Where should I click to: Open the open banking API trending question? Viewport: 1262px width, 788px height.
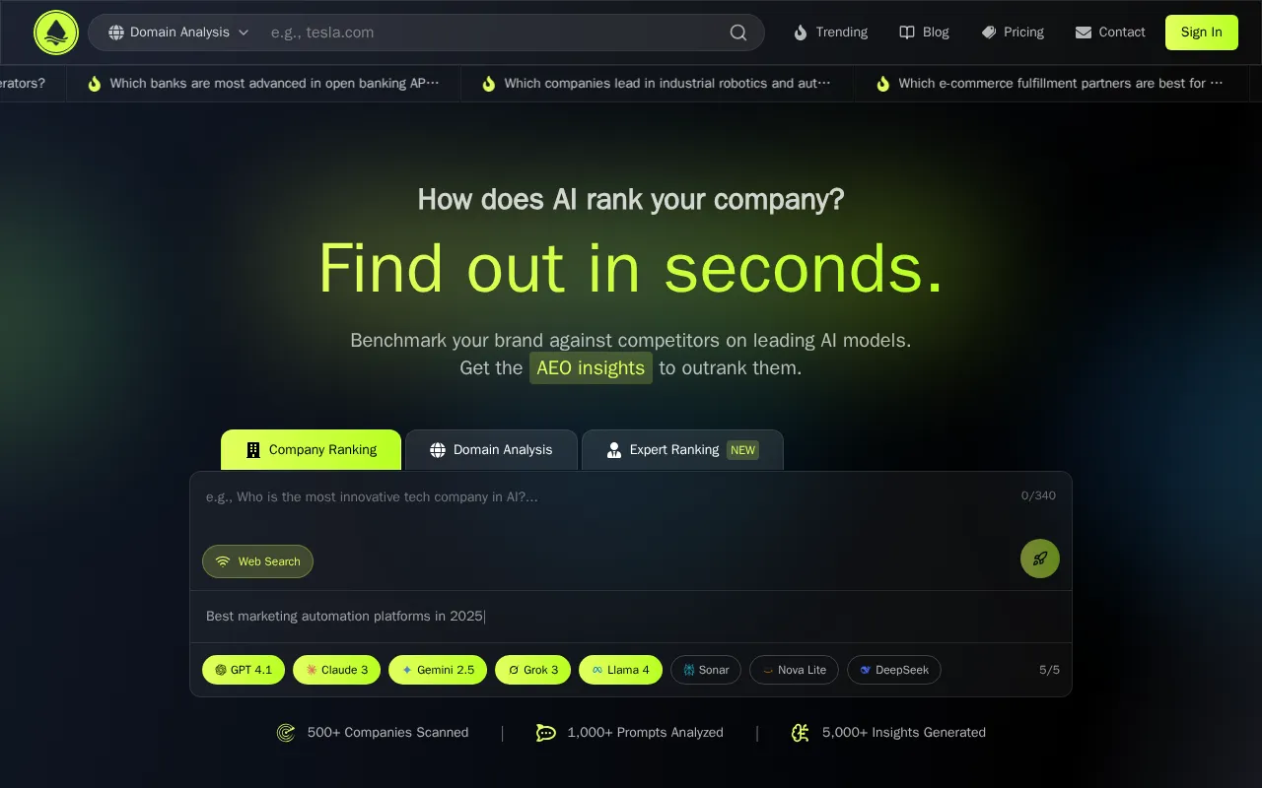tap(263, 84)
